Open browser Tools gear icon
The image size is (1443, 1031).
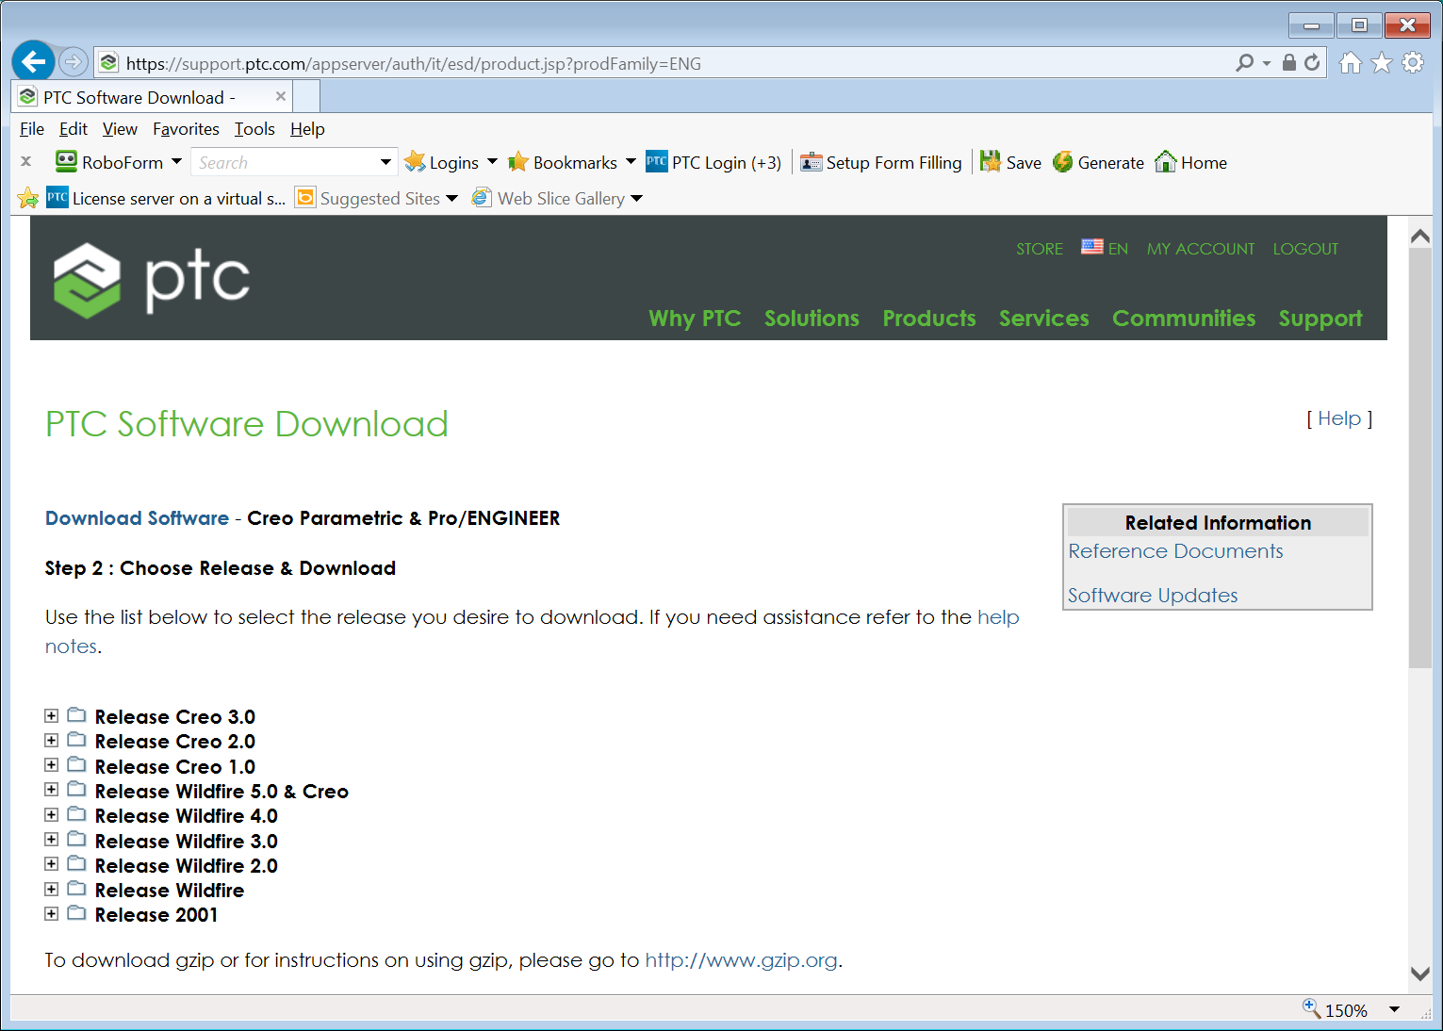coord(1413,63)
